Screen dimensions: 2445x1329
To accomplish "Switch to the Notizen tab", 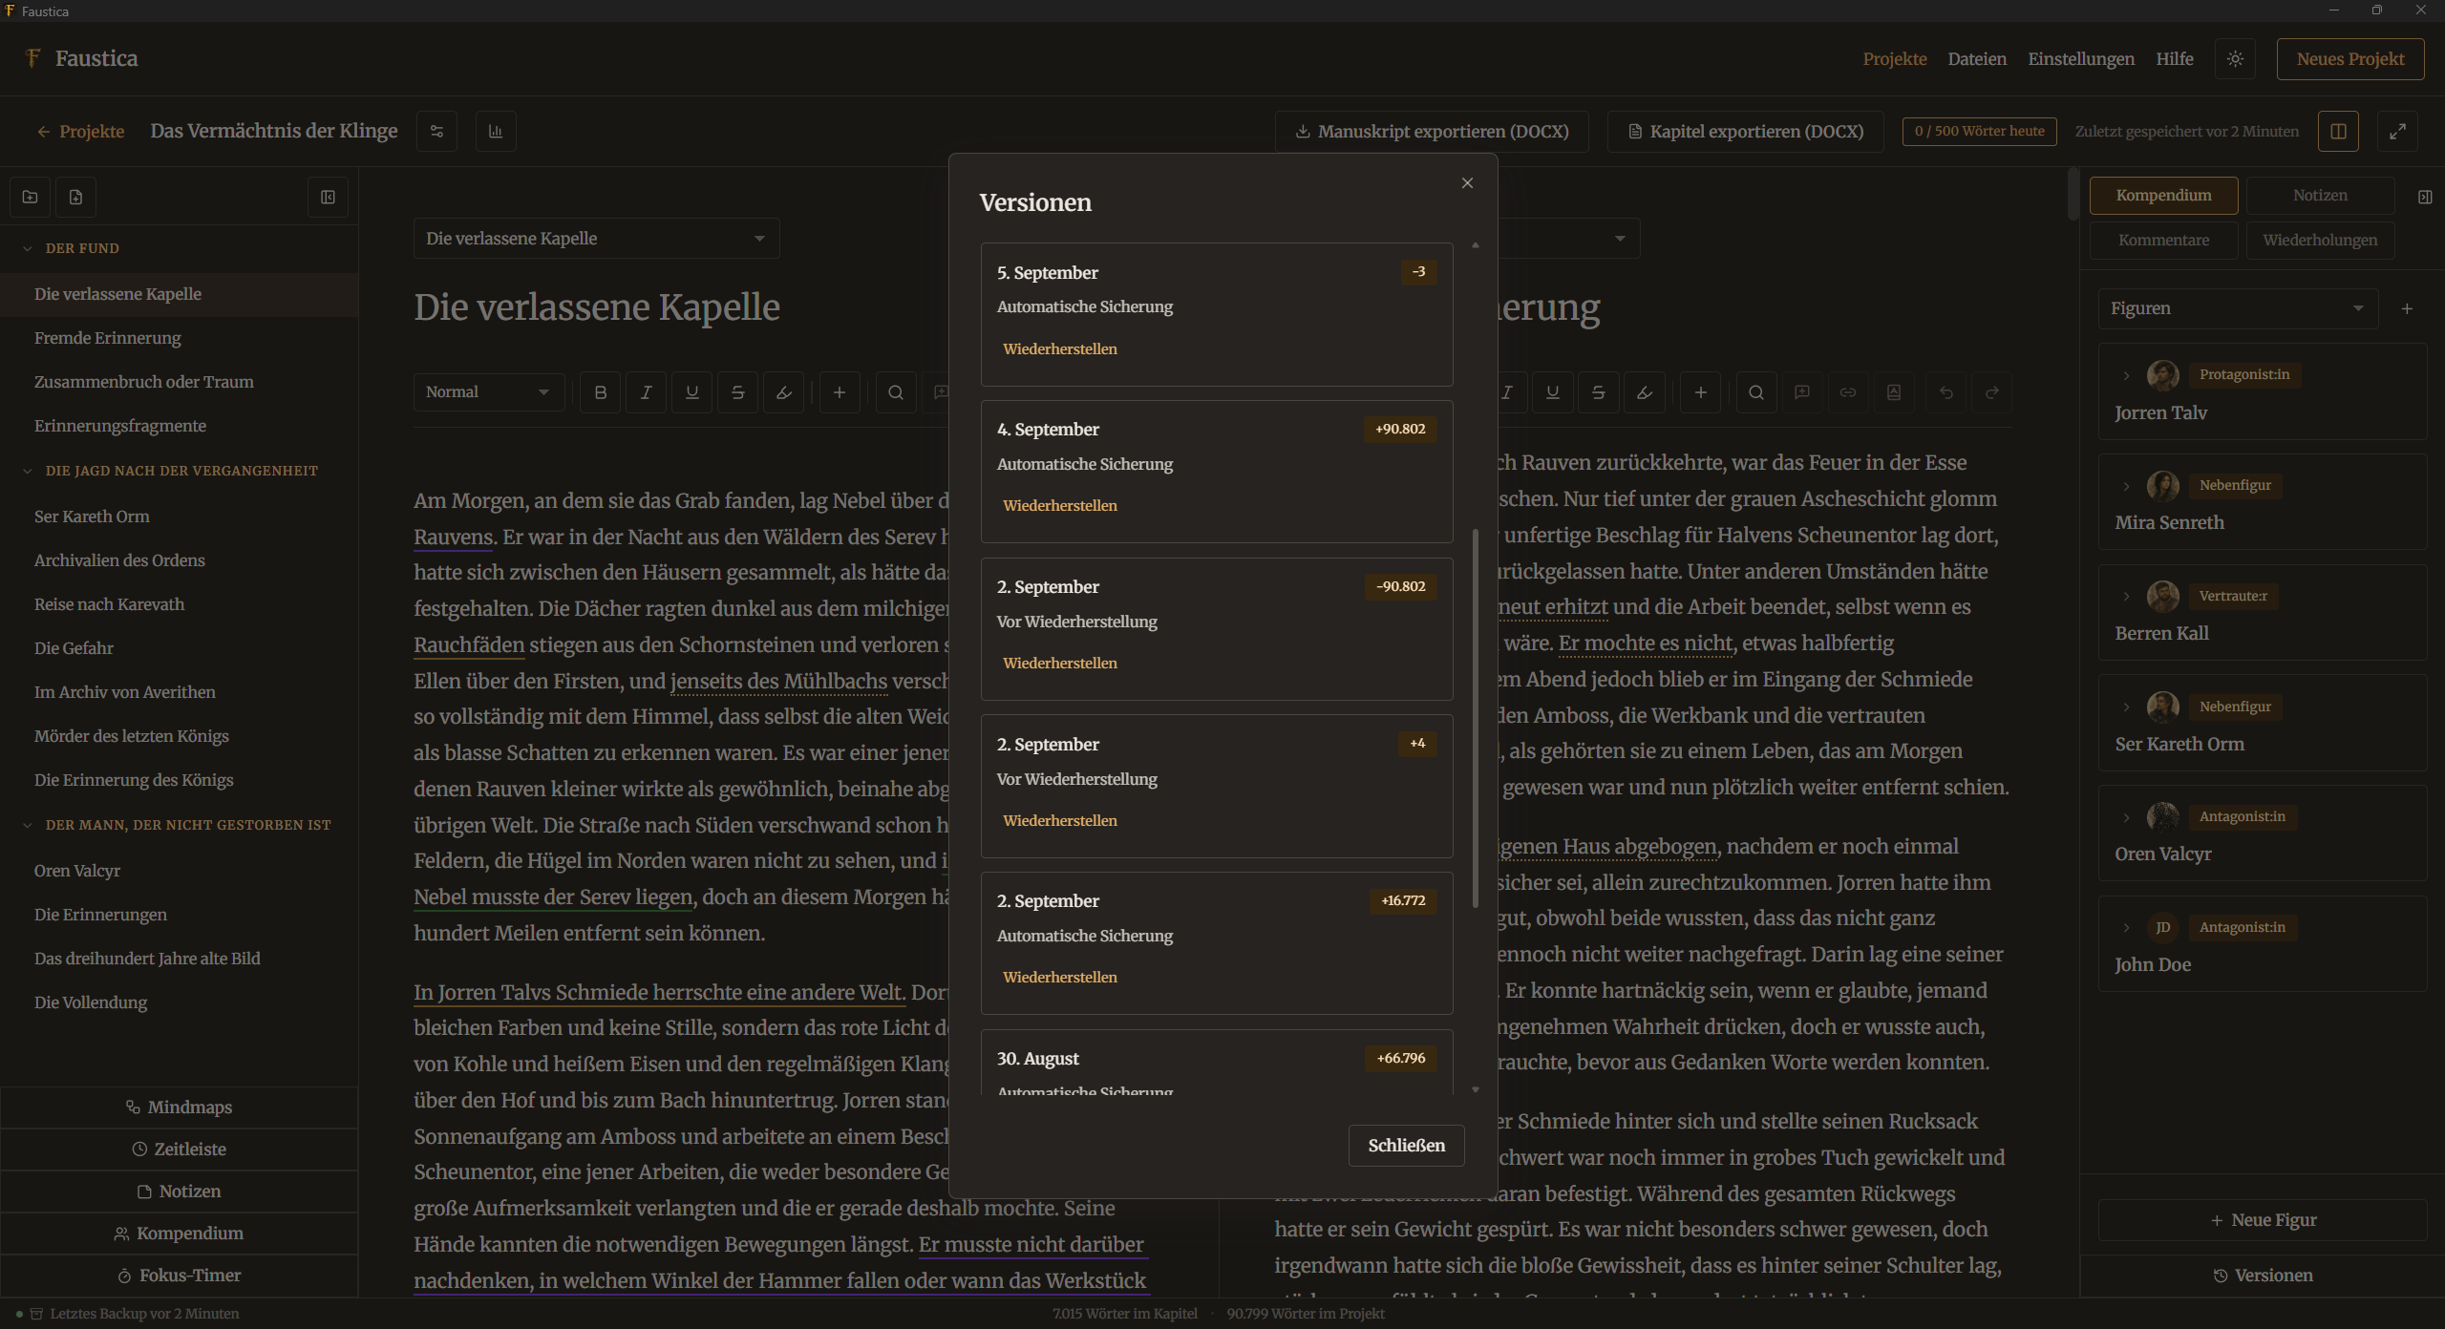I will tap(2319, 196).
